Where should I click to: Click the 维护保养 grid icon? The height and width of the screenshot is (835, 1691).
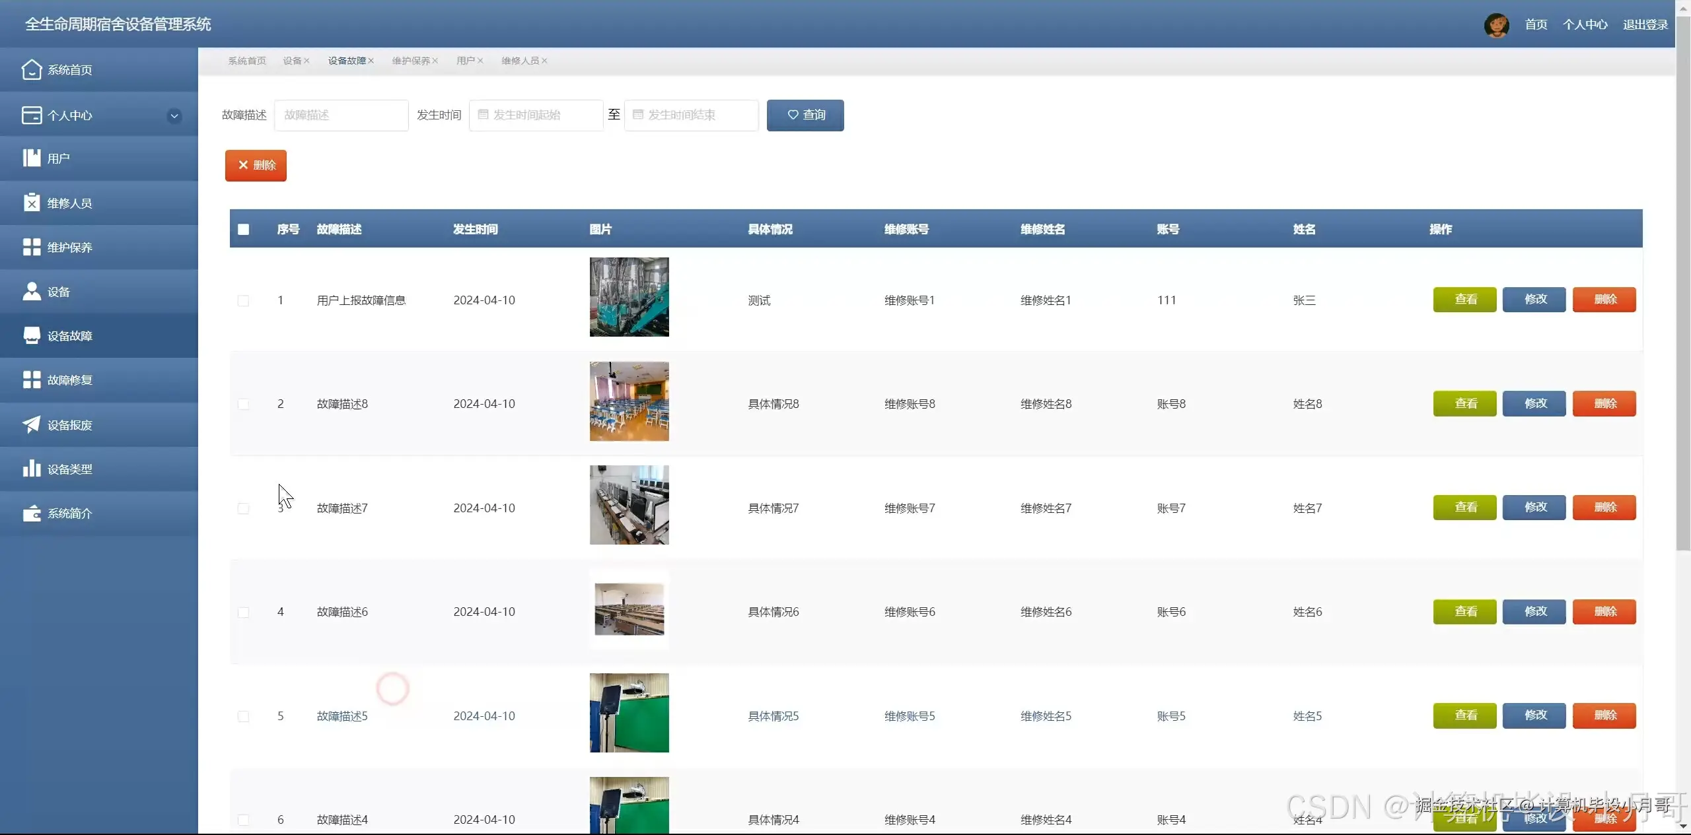tap(31, 247)
